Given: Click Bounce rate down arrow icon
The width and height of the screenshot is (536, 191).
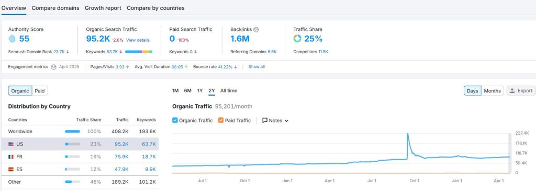Looking at the screenshot, I should (236, 67).
